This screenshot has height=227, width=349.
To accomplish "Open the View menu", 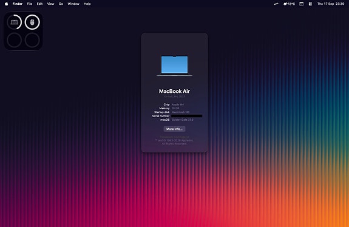I will click(x=50, y=4).
